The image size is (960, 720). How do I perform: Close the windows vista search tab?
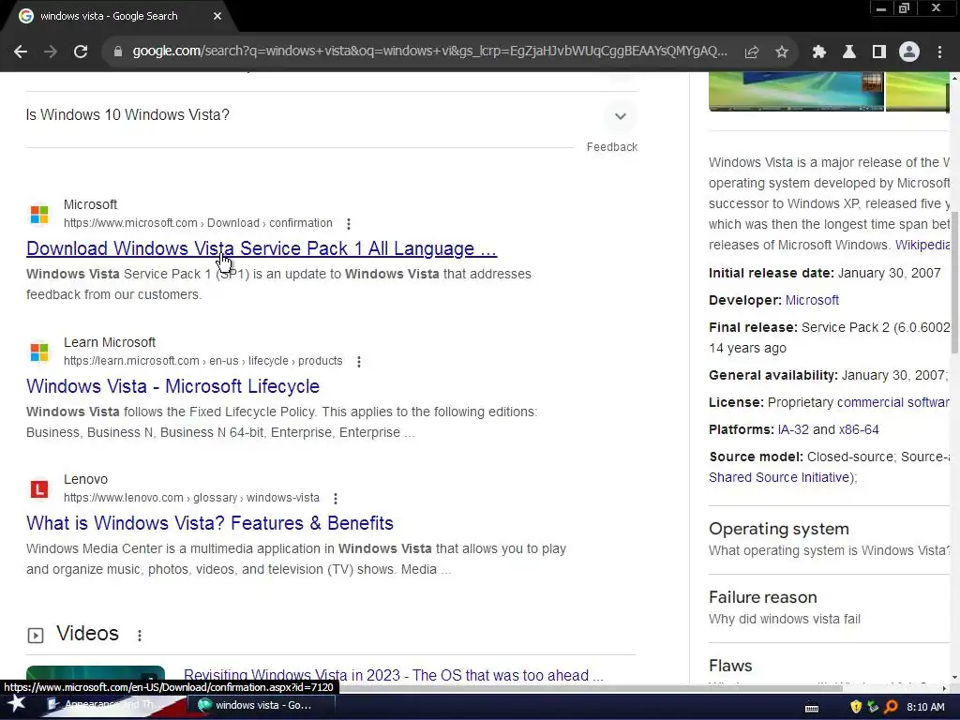(217, 17)
